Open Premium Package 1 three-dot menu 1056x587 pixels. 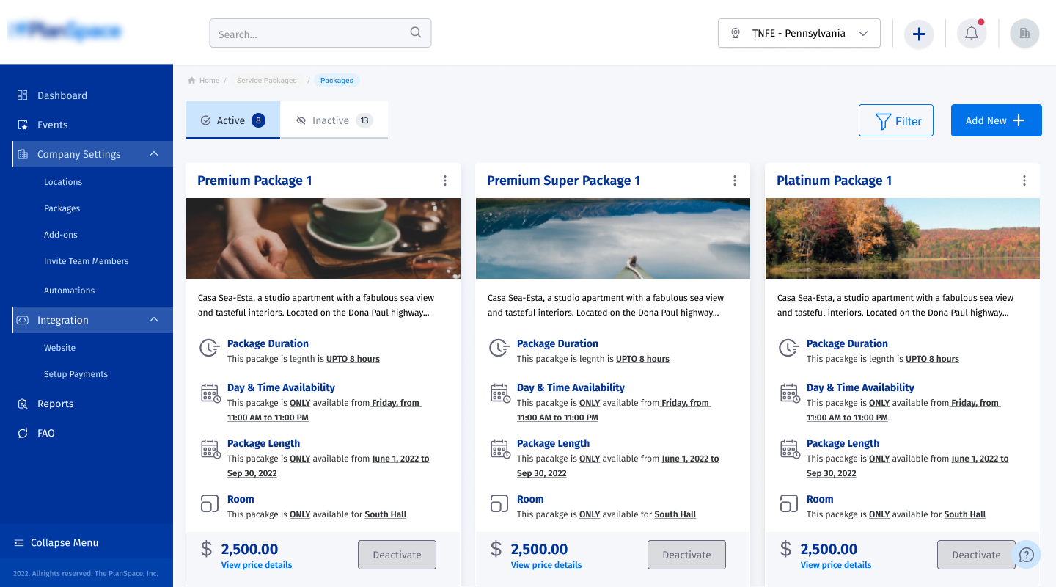tap(445, 181)
